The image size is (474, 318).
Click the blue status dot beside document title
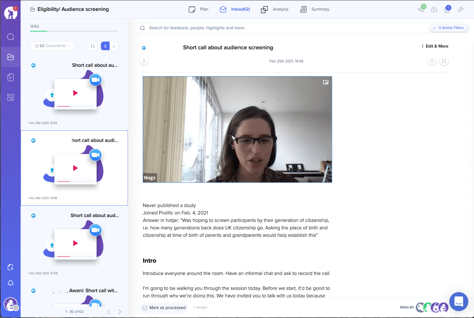(144, 48)
